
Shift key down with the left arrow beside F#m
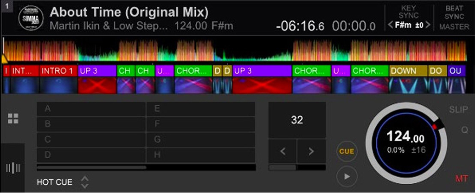click(x=391, y=25)
